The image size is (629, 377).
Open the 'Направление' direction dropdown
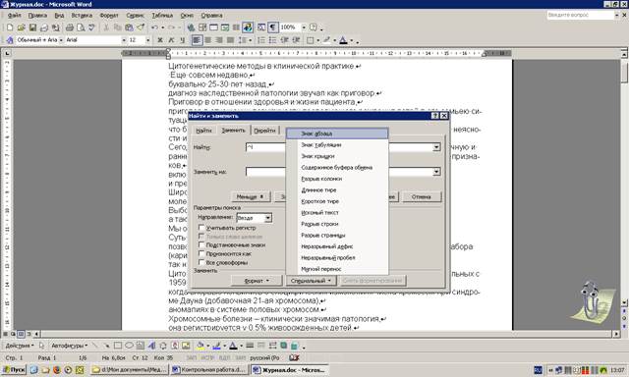click(268, 218)
